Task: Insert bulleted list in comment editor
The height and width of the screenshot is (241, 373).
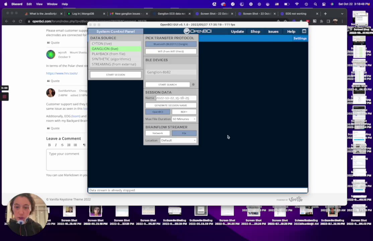Action: 75,145
